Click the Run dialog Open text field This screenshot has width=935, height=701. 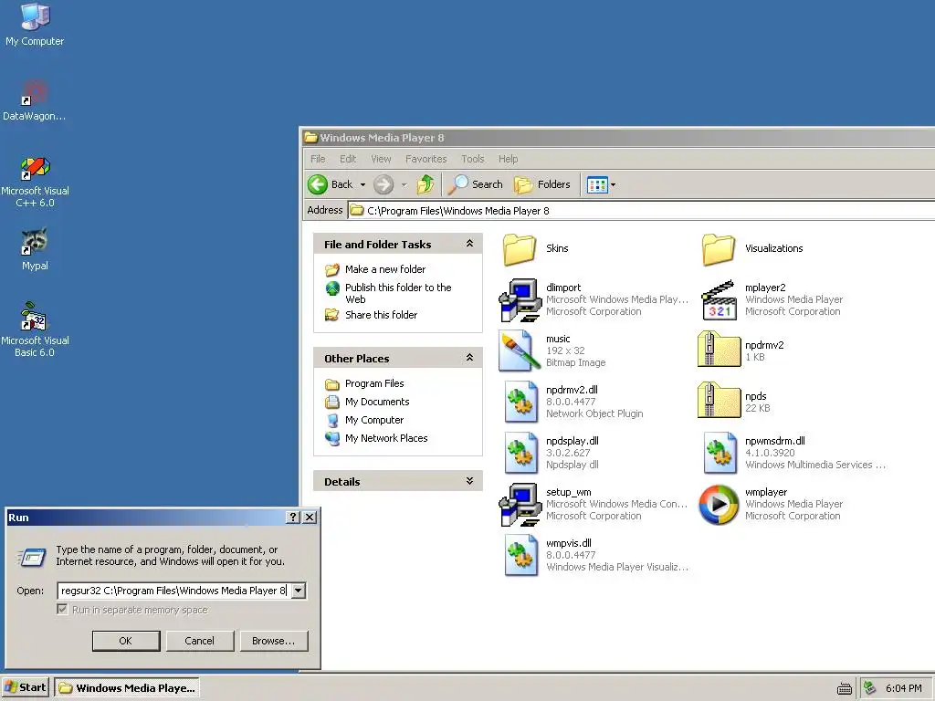(174, 591)
